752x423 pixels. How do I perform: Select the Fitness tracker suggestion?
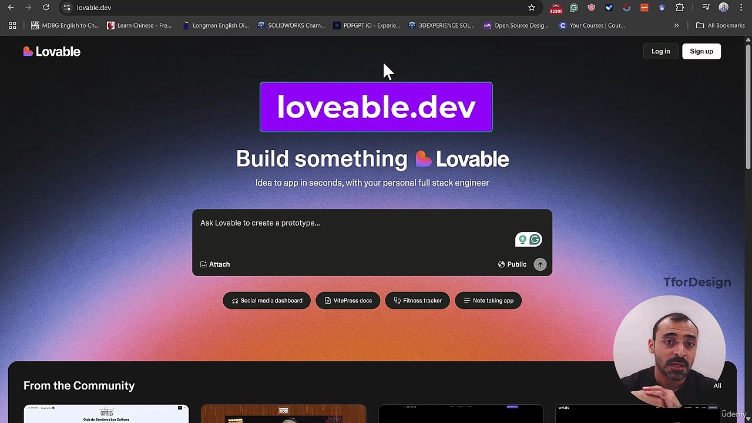(x=418, y=301)
